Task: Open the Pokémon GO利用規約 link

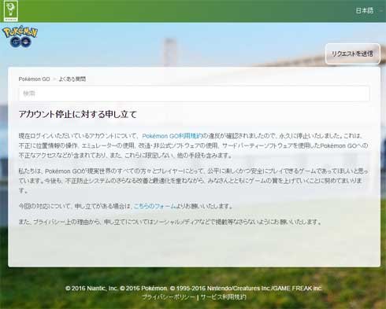Action: pos(173,136)
